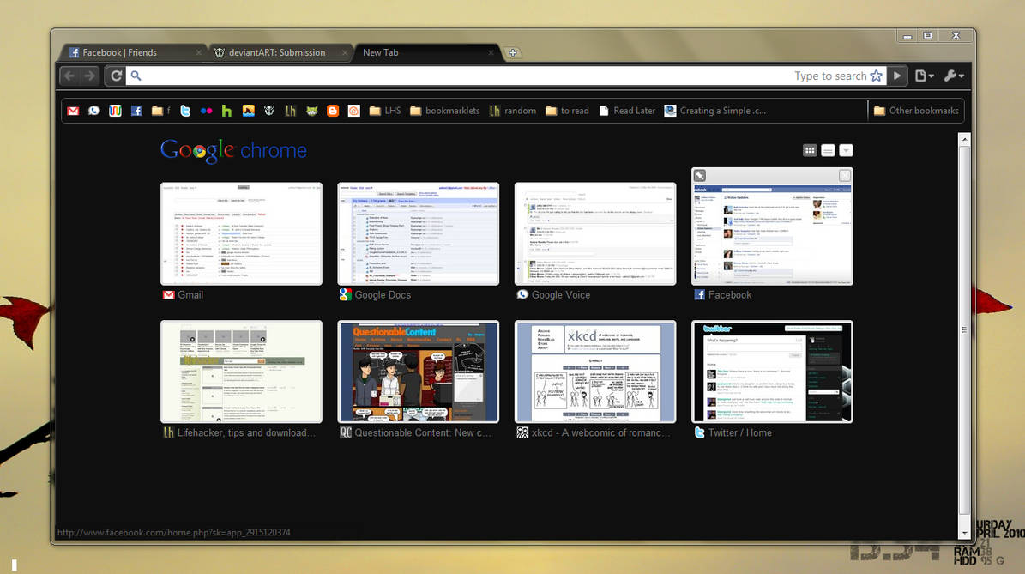Click the Google chrome logo
1025x574 pixels.
pos(233,150)
